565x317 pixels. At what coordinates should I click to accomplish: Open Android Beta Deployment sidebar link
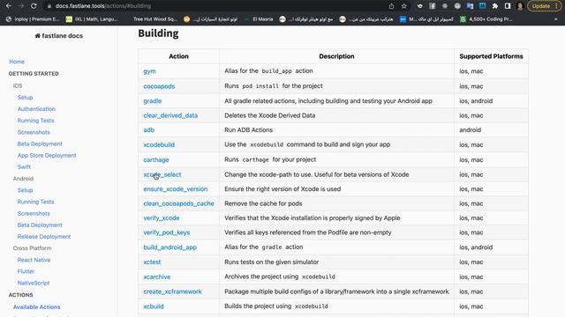[40, 225]
